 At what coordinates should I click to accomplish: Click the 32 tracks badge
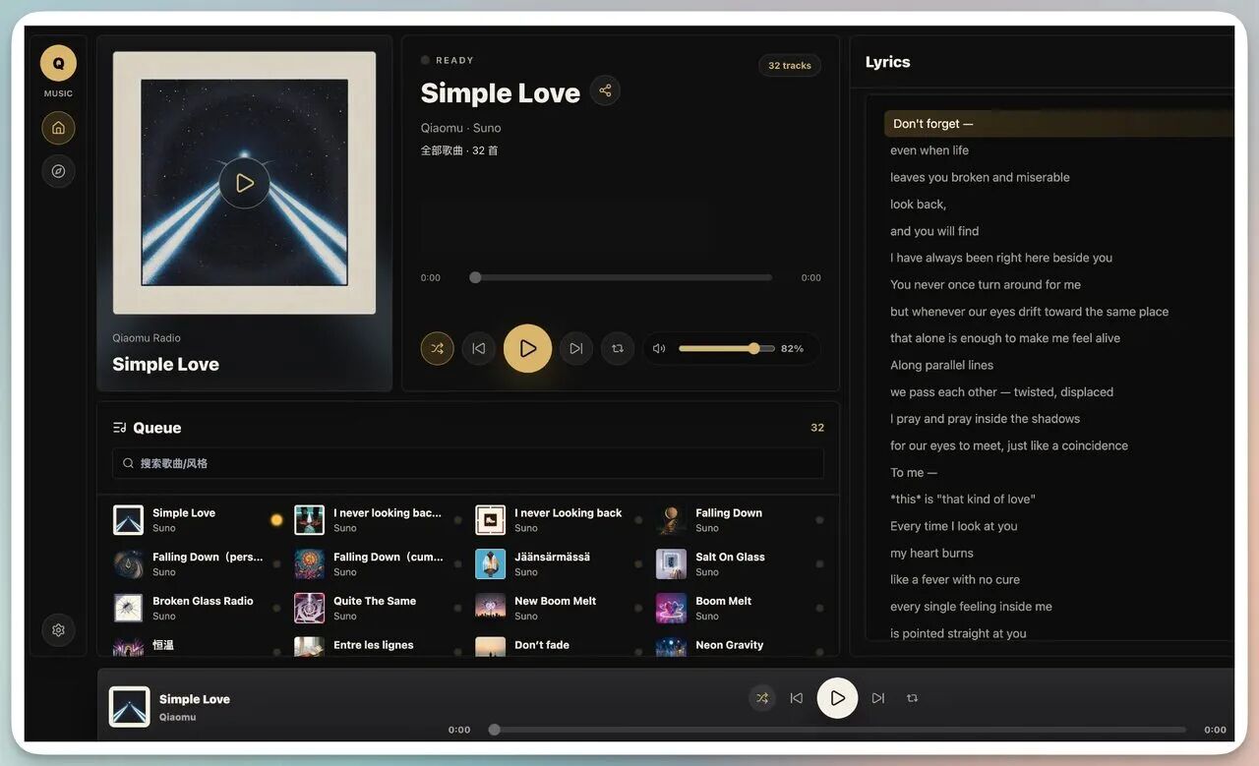pos(790,66)
